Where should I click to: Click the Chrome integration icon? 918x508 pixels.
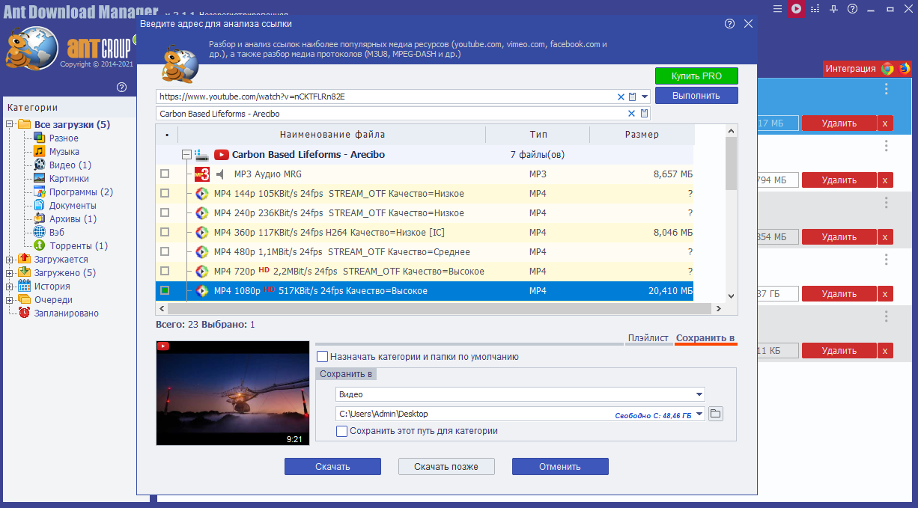(887, 69)
